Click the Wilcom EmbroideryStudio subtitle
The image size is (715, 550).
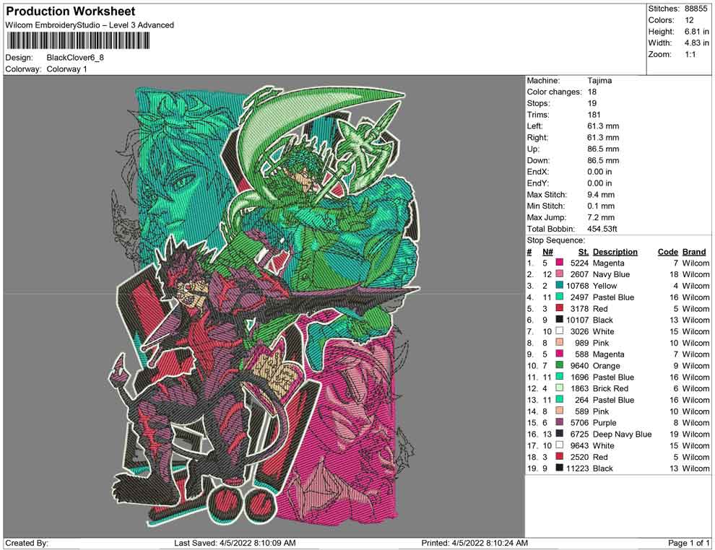click(x=90, y=25)
